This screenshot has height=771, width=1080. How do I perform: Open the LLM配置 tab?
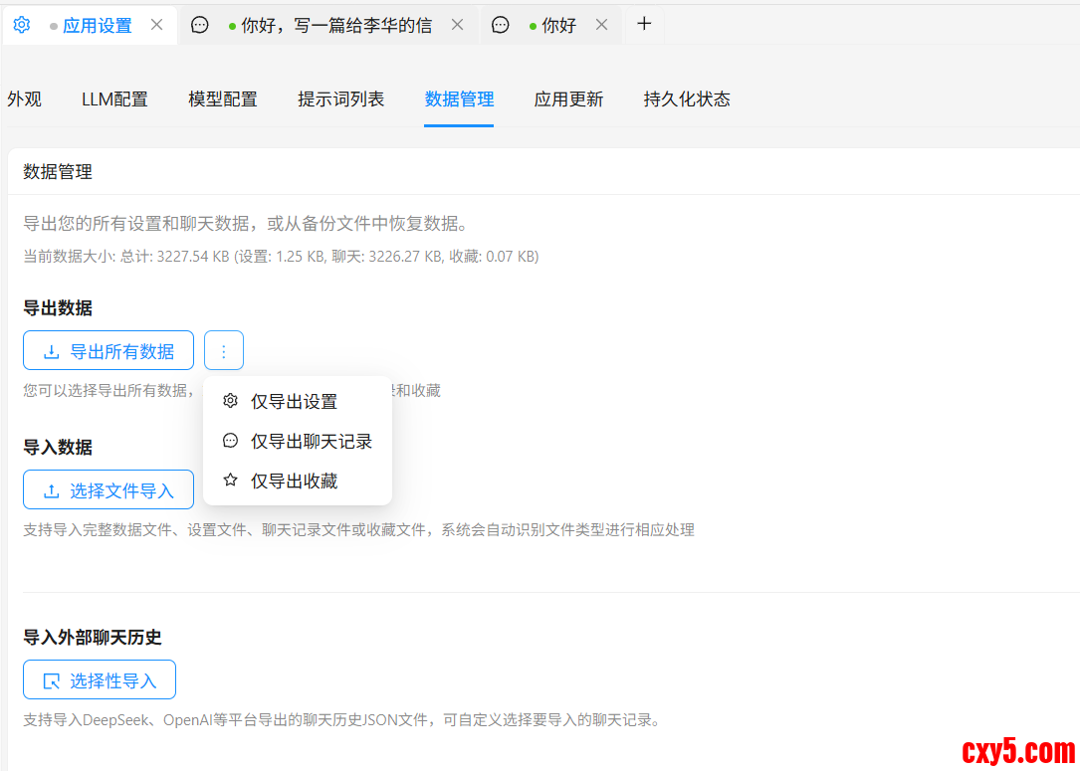pyautogui.click(x=114, y=99)
